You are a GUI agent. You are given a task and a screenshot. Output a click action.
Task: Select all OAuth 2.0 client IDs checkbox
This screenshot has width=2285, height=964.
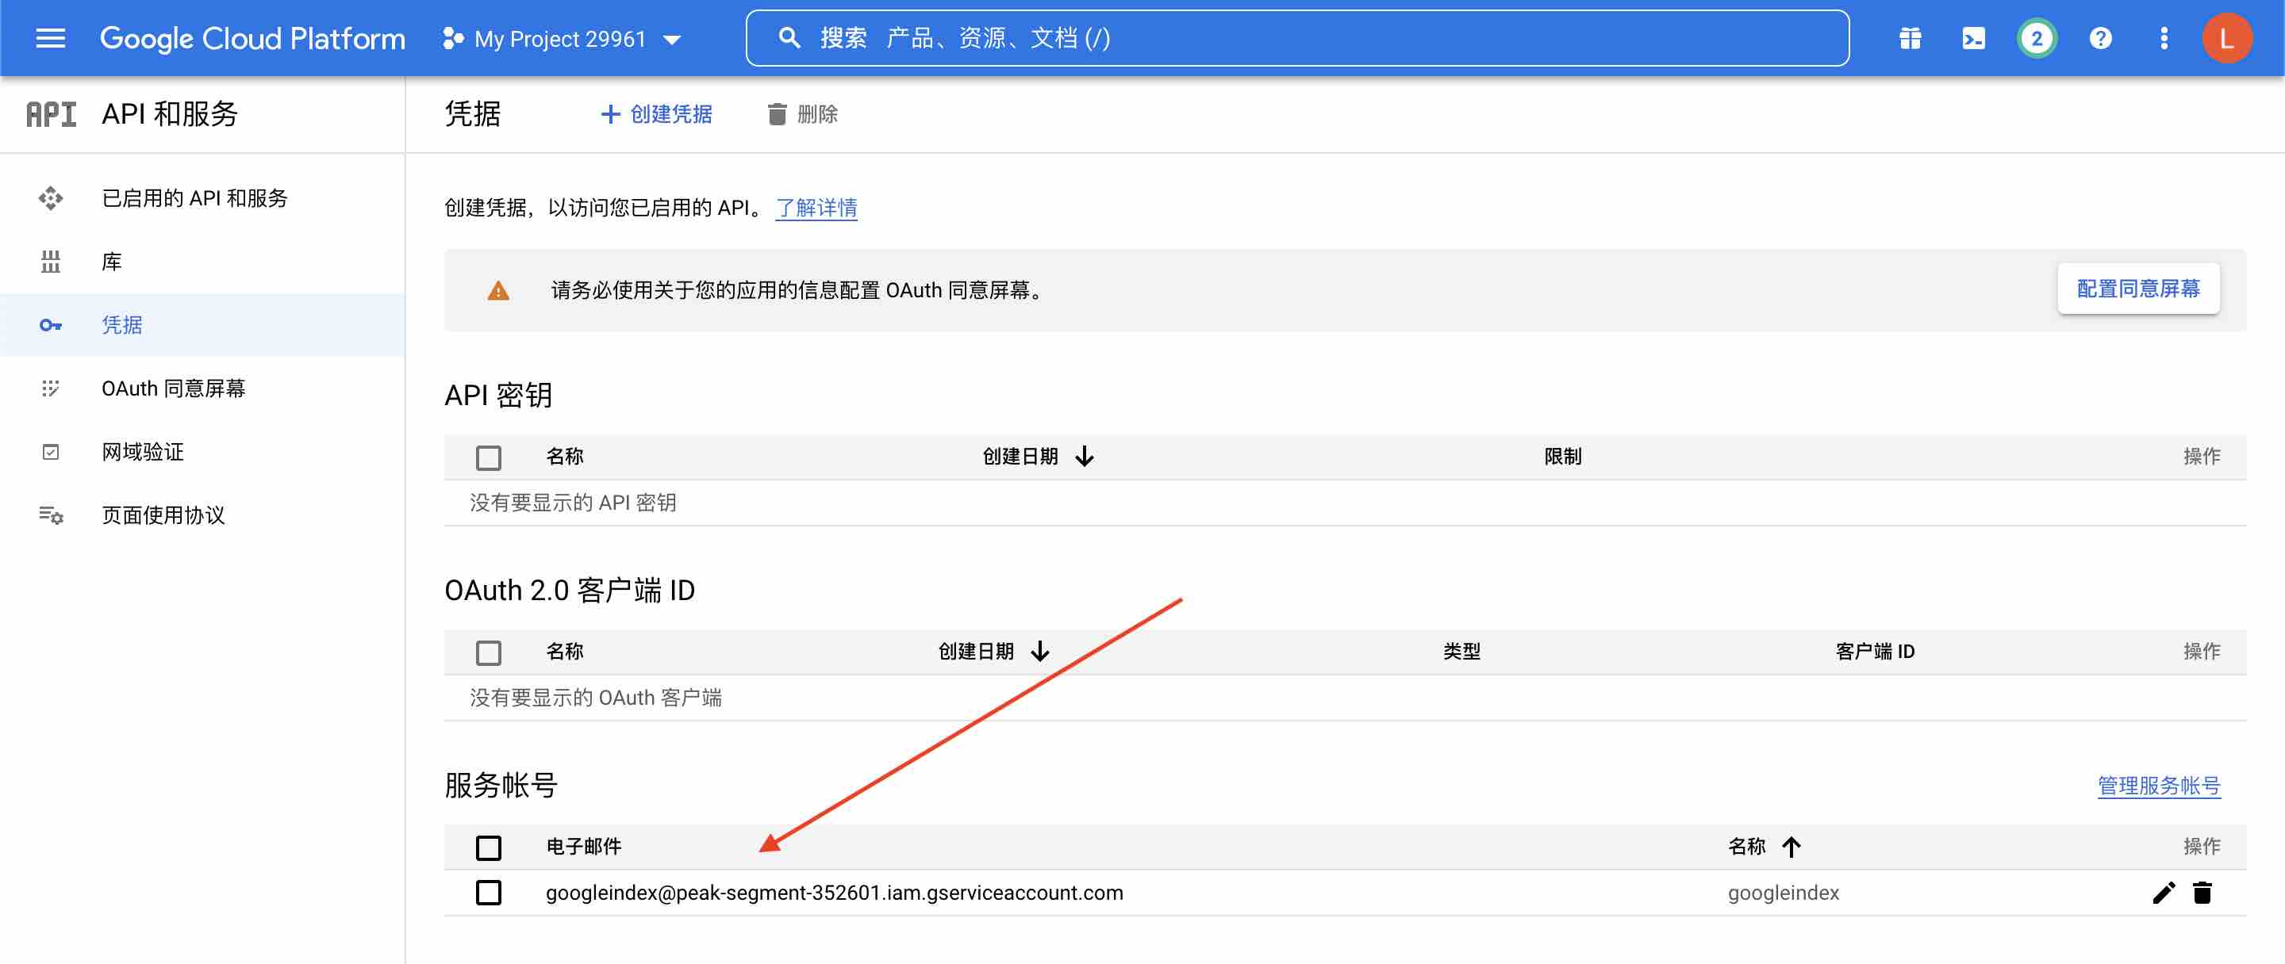click(x=489, y=652)
